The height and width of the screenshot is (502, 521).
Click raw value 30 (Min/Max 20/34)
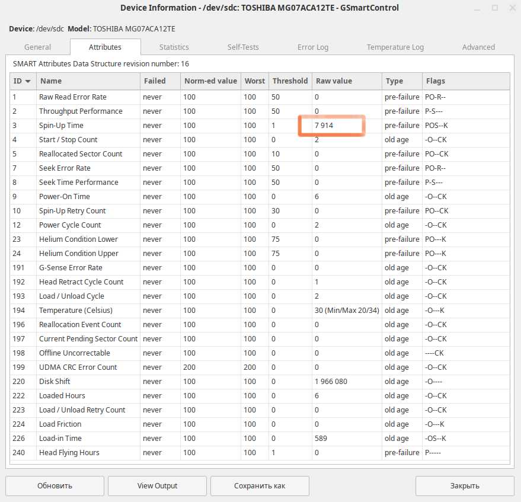(347, 311)
